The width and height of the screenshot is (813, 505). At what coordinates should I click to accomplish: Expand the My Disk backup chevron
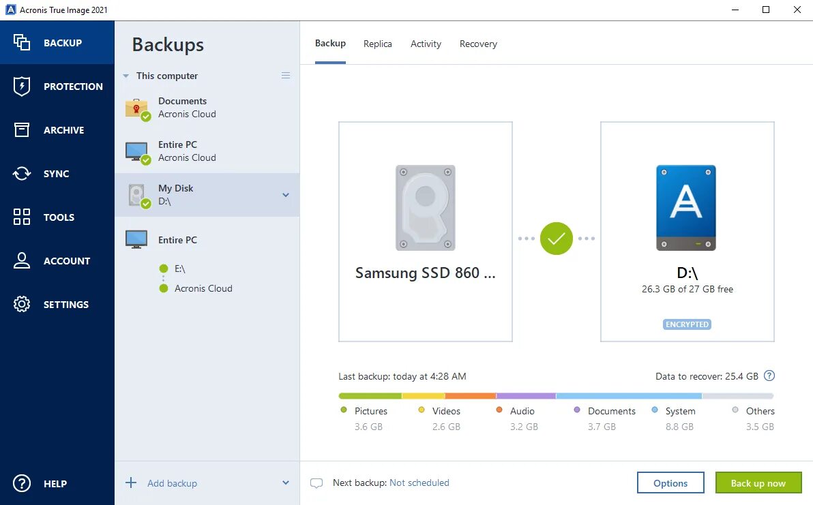pyautogui.click(x=286, y=195)
